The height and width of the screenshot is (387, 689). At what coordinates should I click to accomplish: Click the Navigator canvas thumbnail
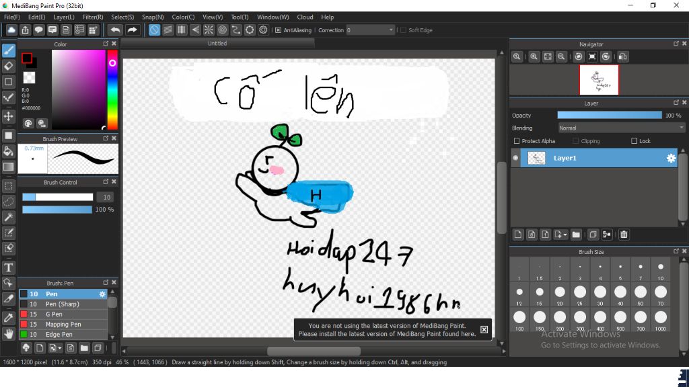point(599,80)
